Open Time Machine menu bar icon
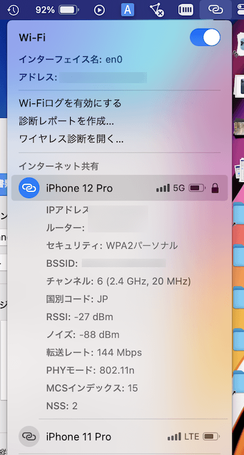Image resolution: width=244 pixels, height=455 pixels. (x=13, y=10)
